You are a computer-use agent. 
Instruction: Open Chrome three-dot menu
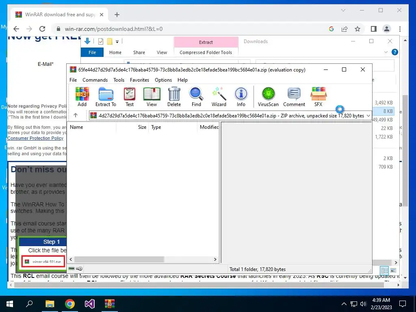tap(400, 29)
